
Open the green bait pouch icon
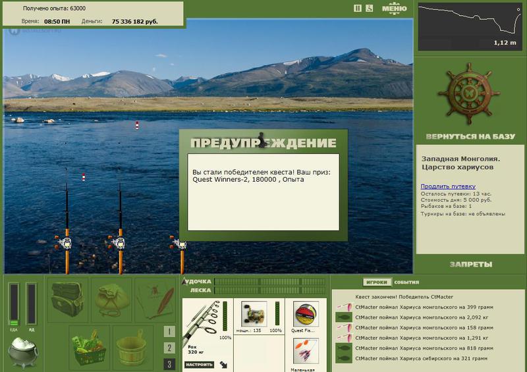pyautogui.click(x=111, y=300)
